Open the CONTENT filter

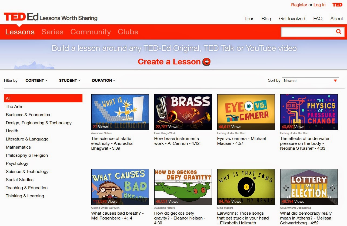pyautogui.click(x=36, y=80)
